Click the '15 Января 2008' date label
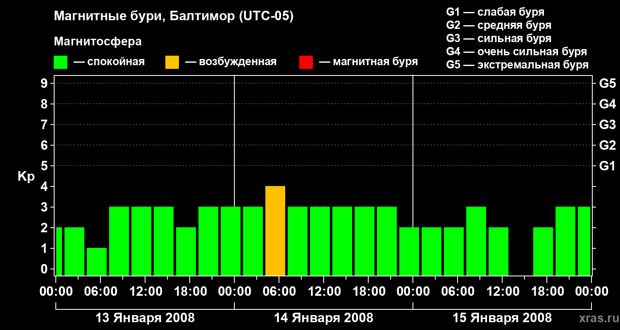The height and width of the screenshot is (330, 620). point(502,318)
